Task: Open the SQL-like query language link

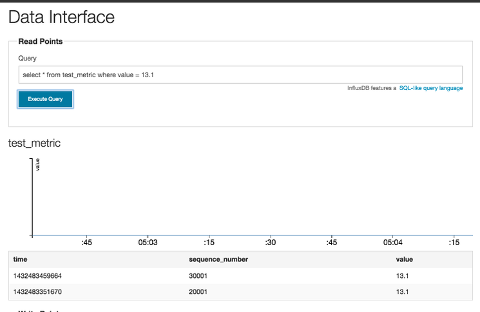Action: point(431,88)
